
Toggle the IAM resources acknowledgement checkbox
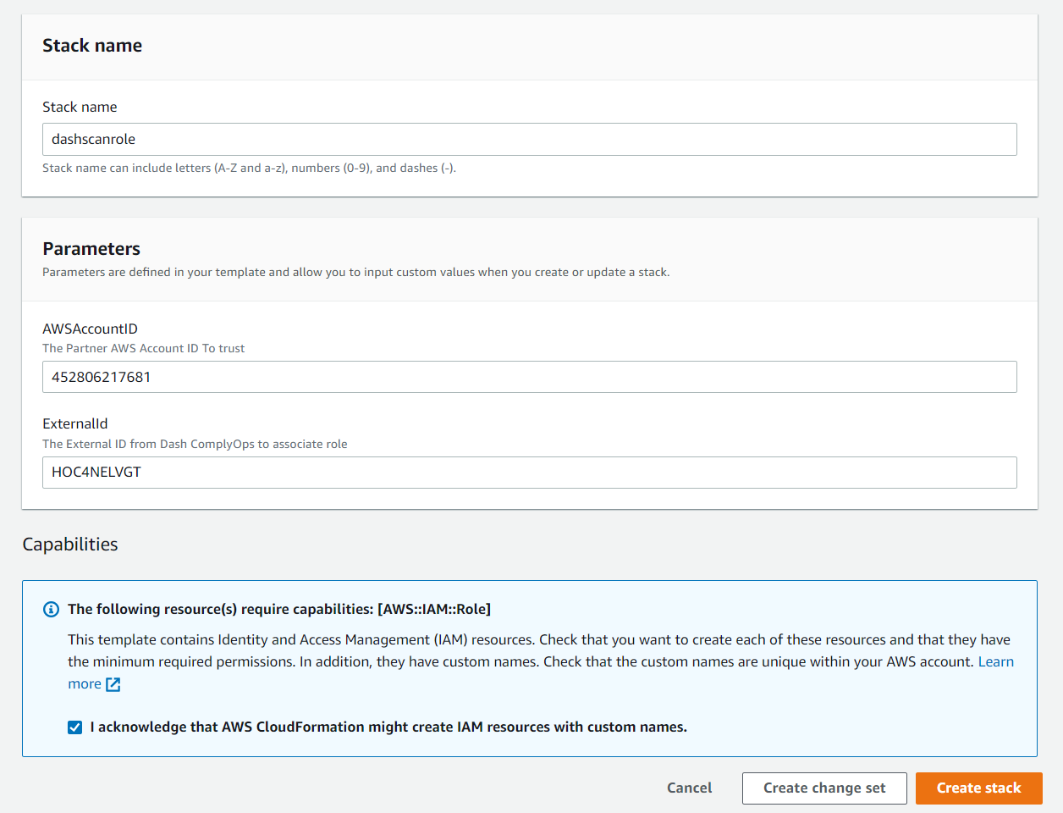click(75, 727)
